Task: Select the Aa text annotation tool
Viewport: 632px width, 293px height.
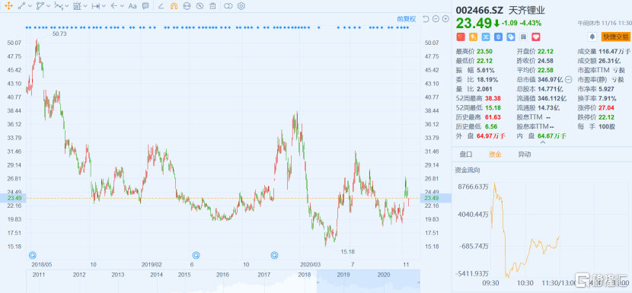Action: pyautogui.click(x=132, y=6)
